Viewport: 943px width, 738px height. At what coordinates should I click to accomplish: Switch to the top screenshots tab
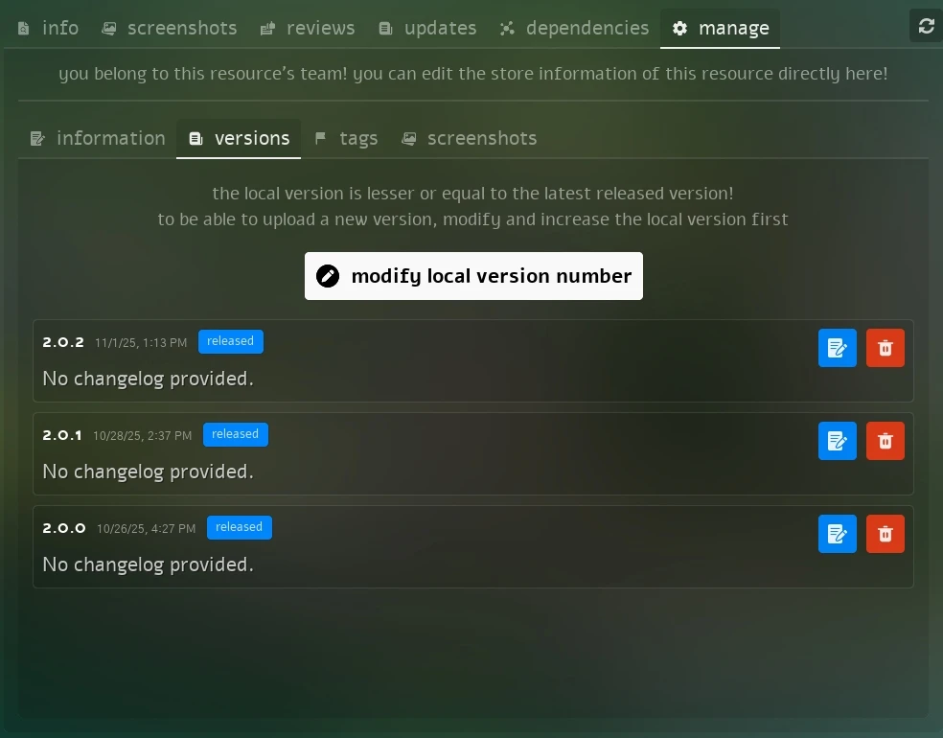(x=170, y=29)
